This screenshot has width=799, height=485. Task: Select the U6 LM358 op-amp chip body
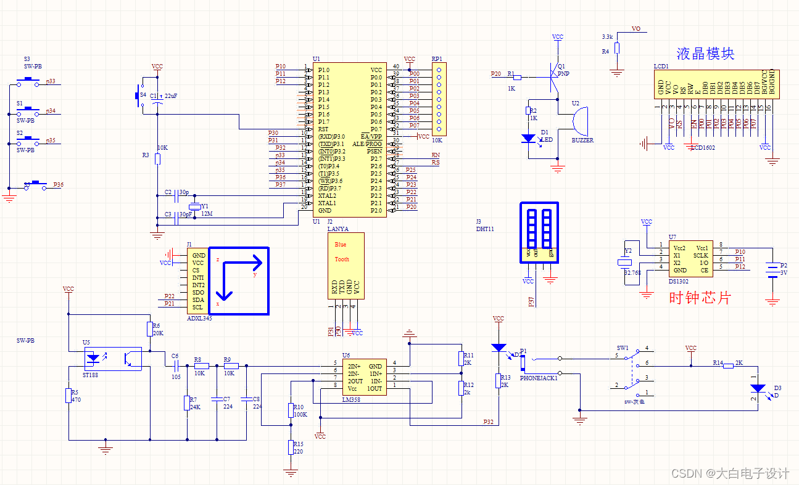click(x=365, y=377)
